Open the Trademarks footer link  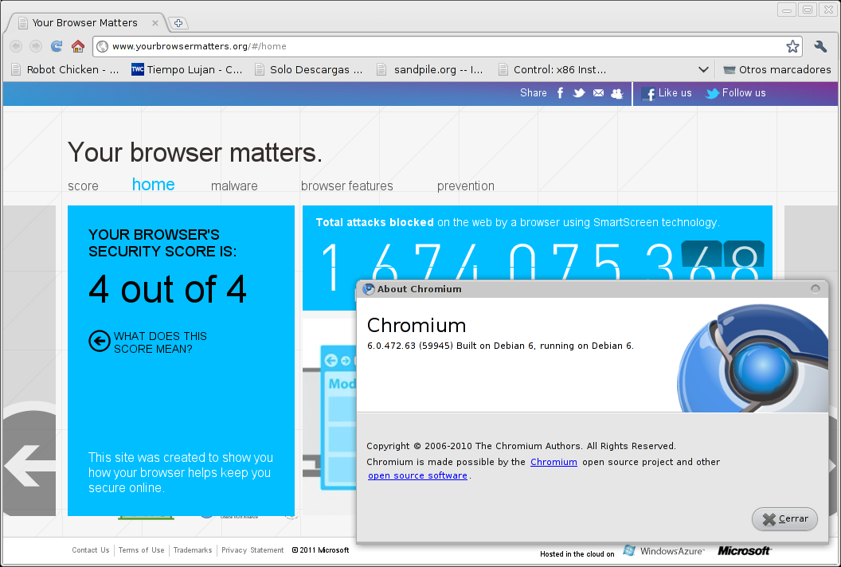[x=193, y=550]
